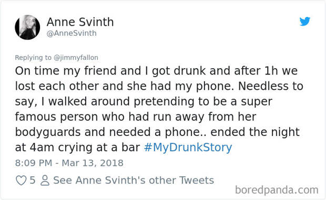Click the person silhouette icon

tap(45, 180)
